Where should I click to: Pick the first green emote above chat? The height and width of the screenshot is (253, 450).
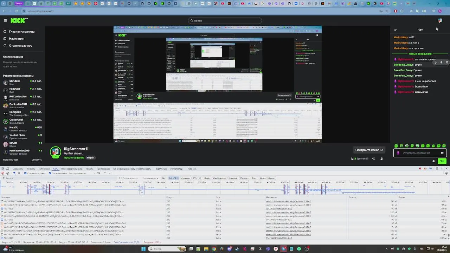[396, 146]
